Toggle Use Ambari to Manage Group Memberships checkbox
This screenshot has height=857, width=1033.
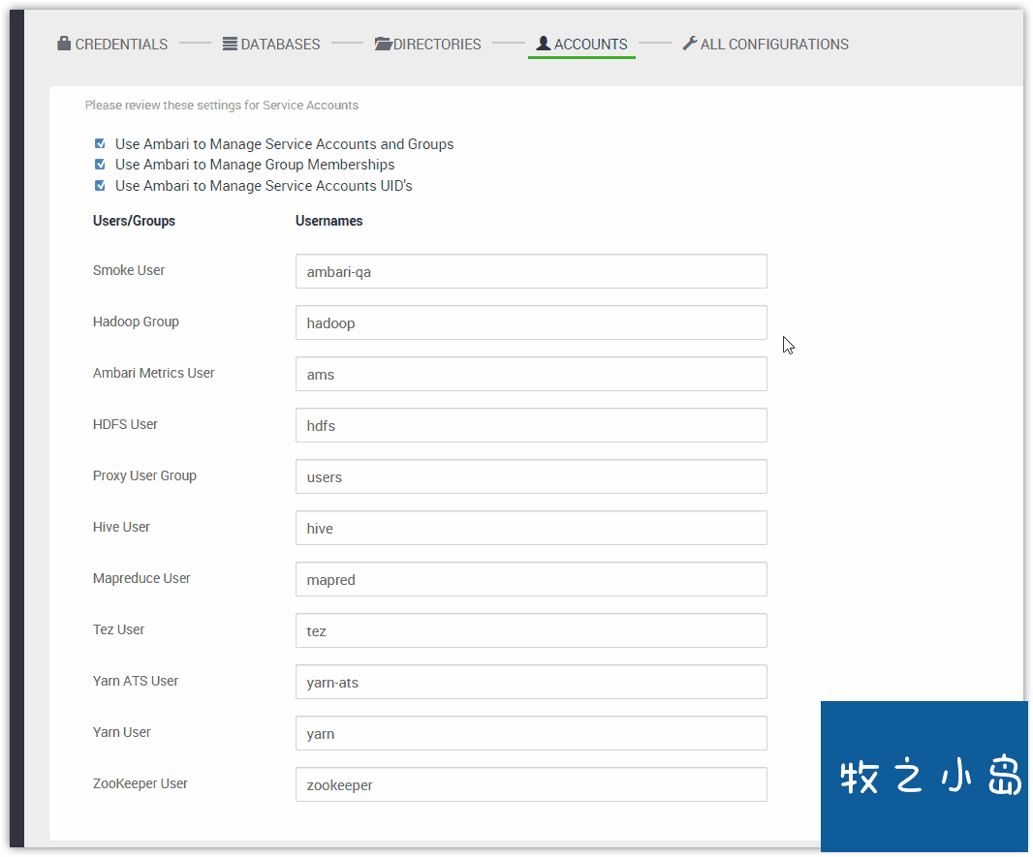[100, 164]
